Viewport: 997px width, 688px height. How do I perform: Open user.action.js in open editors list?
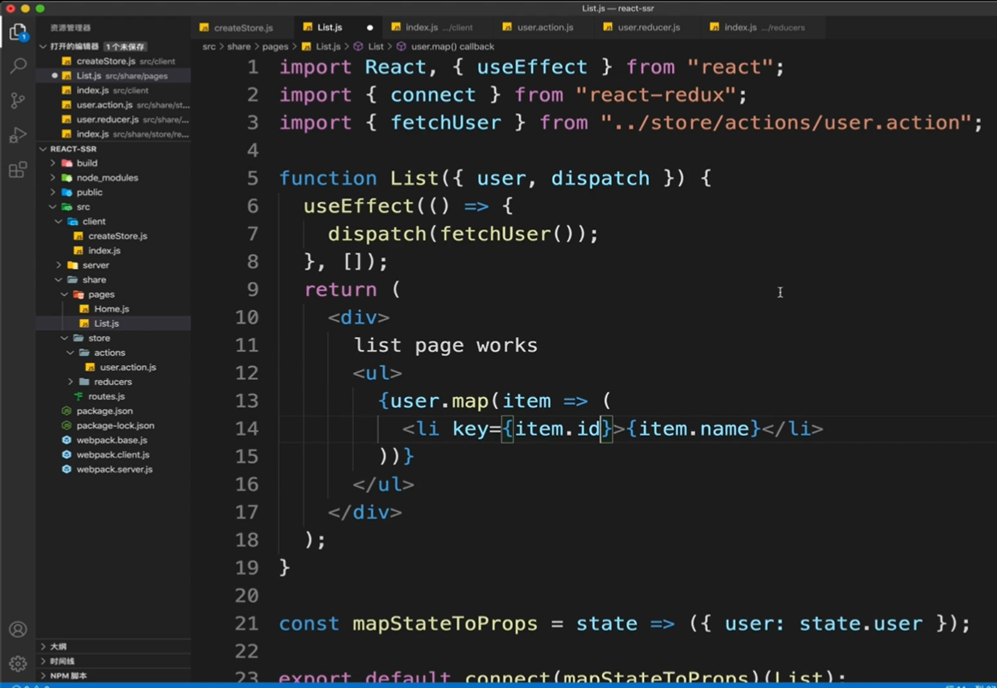click(114, 105)
